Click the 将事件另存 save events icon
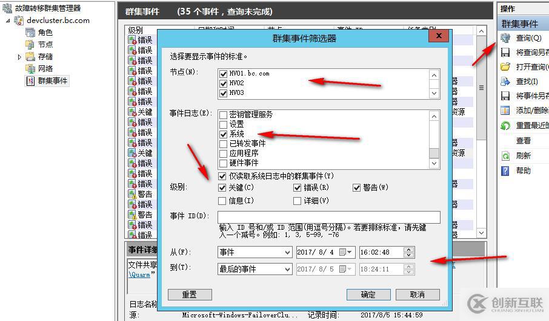 pyautogui.click(x=505, y=96)
